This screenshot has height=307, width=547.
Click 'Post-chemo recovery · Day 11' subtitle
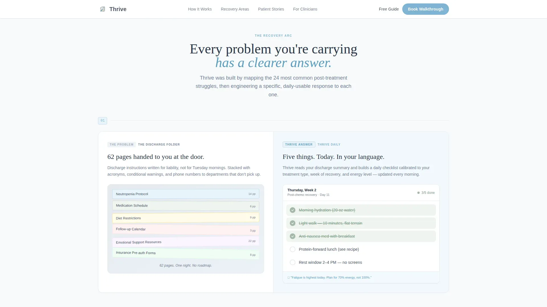(308, 195)
